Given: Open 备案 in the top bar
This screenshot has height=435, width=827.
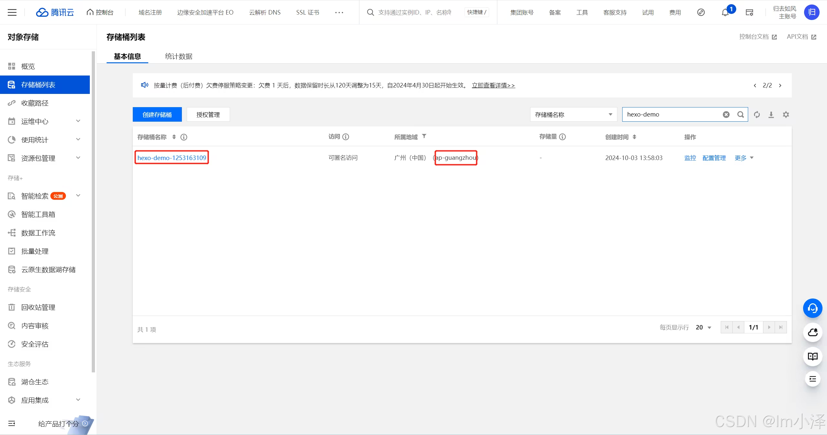Looking at the screenshot, I should [x=555, y=12].
